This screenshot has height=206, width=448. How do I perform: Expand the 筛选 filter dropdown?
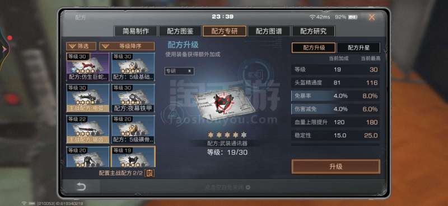tap(81, 46)
